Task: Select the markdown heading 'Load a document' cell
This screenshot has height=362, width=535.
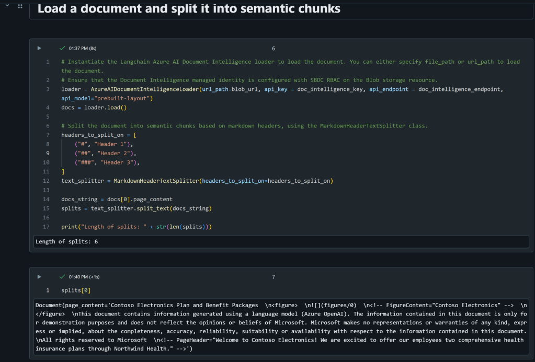Action: click(189, 9)
